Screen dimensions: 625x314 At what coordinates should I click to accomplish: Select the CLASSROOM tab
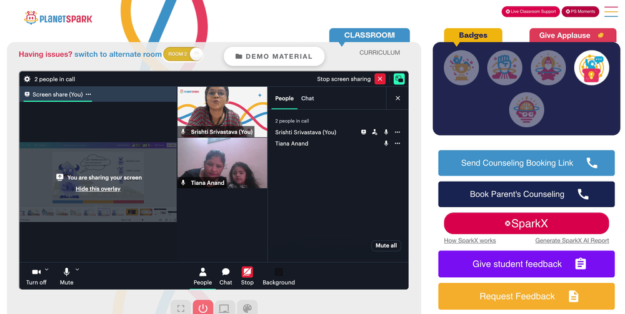(369, 35)
